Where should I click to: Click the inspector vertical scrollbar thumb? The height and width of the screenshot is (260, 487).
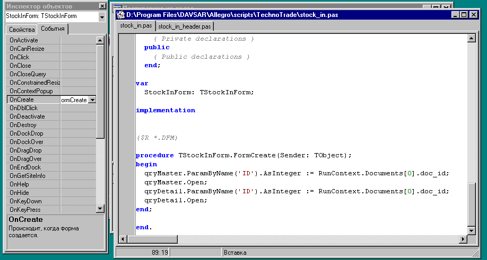[x=100, y=91]
